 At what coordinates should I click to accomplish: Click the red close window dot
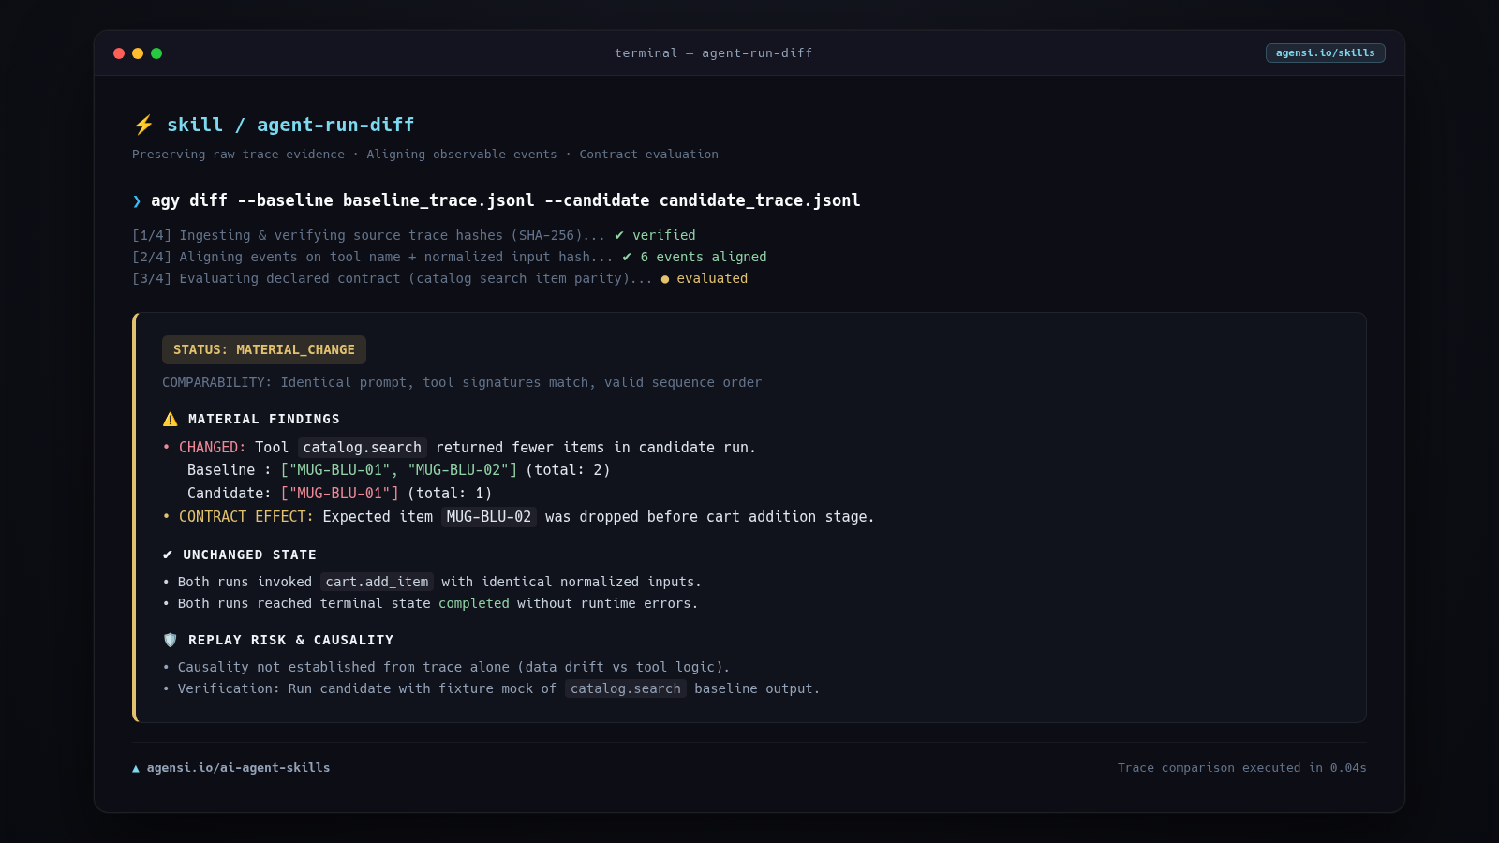(119, 53)
